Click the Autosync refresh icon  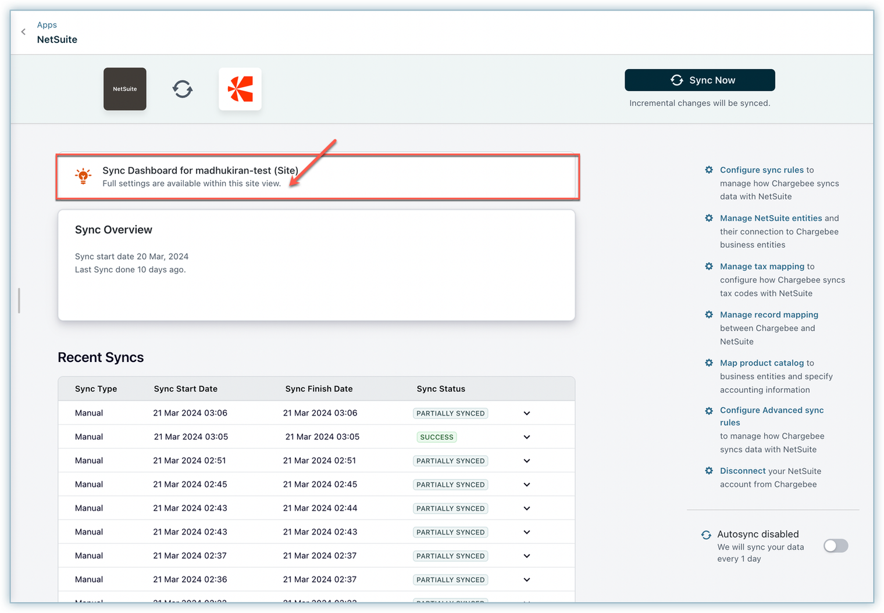[706, 535]
